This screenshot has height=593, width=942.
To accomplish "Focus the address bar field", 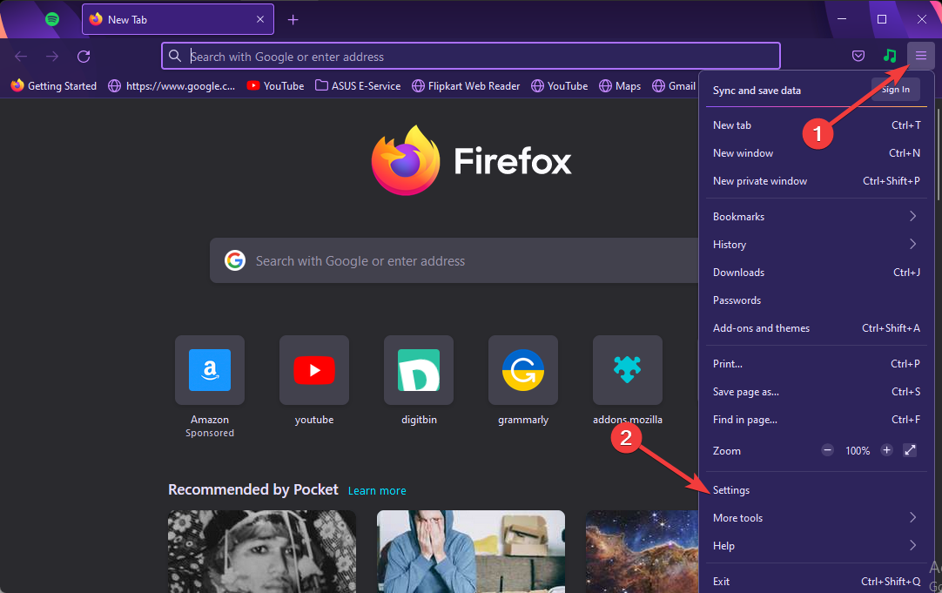I will 470,56.
